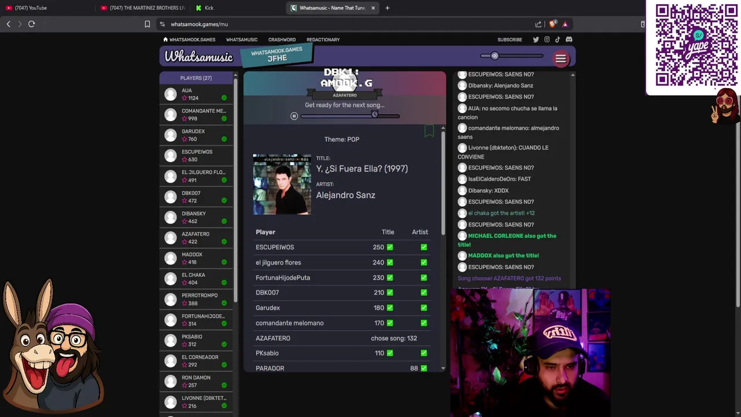Image resolution: width=741 pixels, height=417 pixels.
Task: Click the home icon next to WHATSAMOOK.GAMES
Action: click(166, 40)
